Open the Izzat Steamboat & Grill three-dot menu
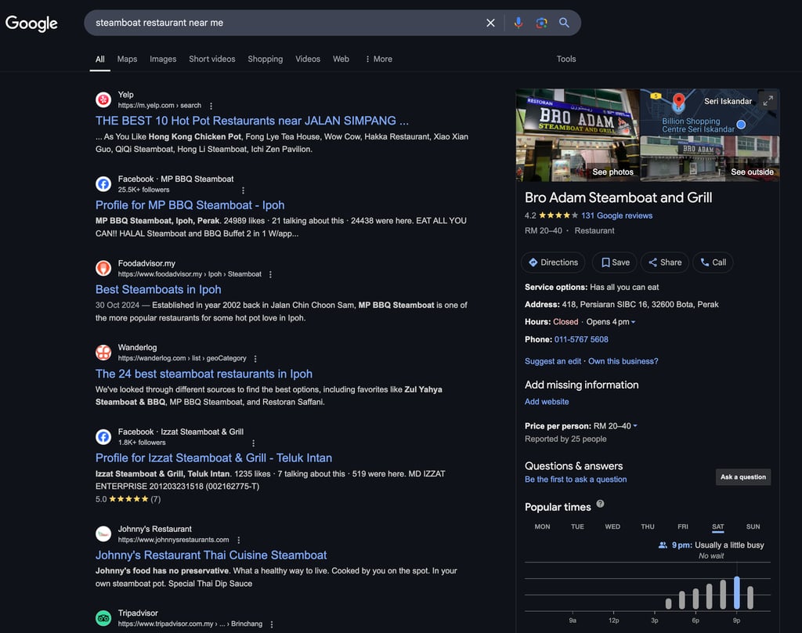This screenshot has width=802, height=633. (x=253, y=443)
